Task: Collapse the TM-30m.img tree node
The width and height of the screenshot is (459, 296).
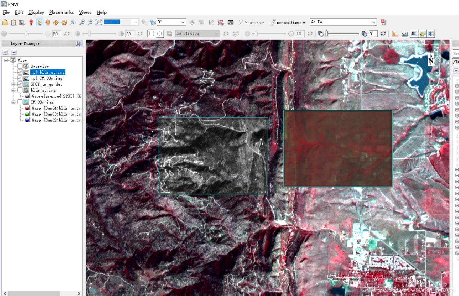Action: (13, 102)
